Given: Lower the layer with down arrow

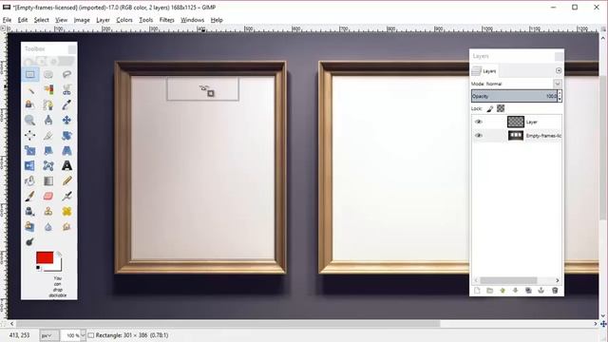Looking at the screenshot, I should (x=515, y=291).
